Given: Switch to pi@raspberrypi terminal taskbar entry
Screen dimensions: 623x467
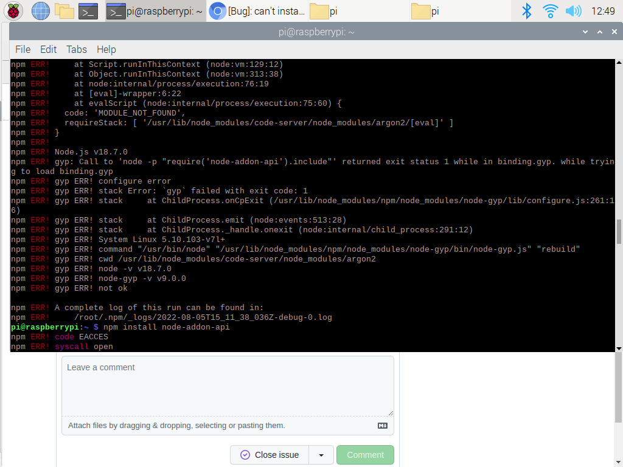Looking at the screenshot, I should point(155,11).
